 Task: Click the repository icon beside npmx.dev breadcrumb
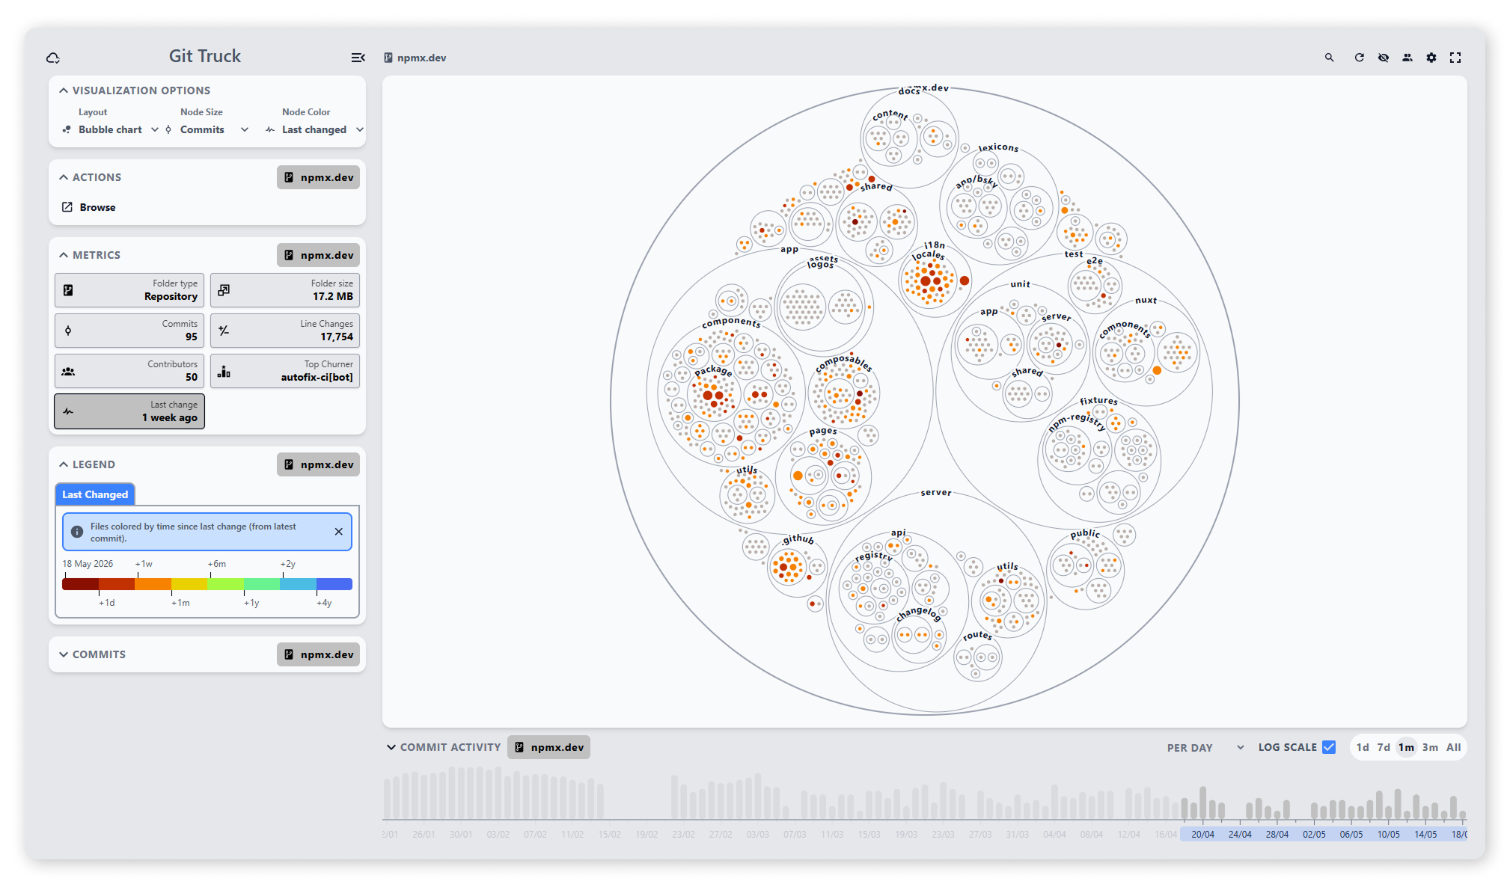[x=388, y=58]
